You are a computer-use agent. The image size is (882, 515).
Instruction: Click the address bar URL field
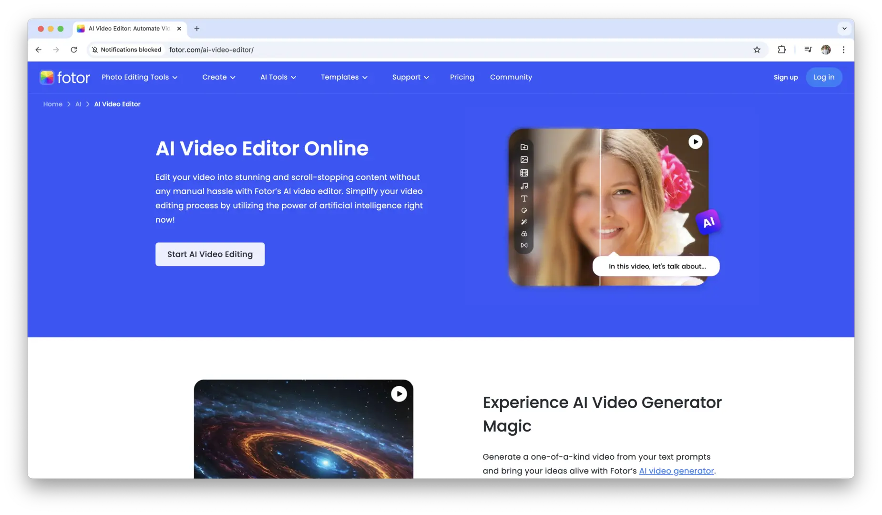coord(429,50)
